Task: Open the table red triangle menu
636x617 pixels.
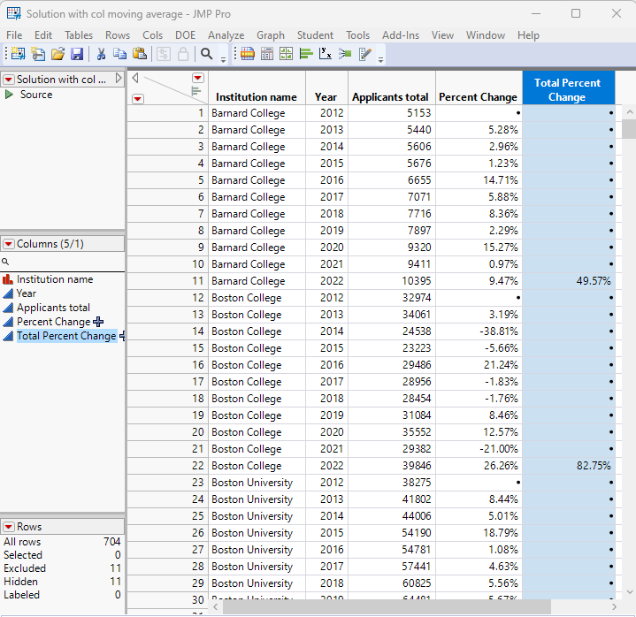Action: click(9, 80)
